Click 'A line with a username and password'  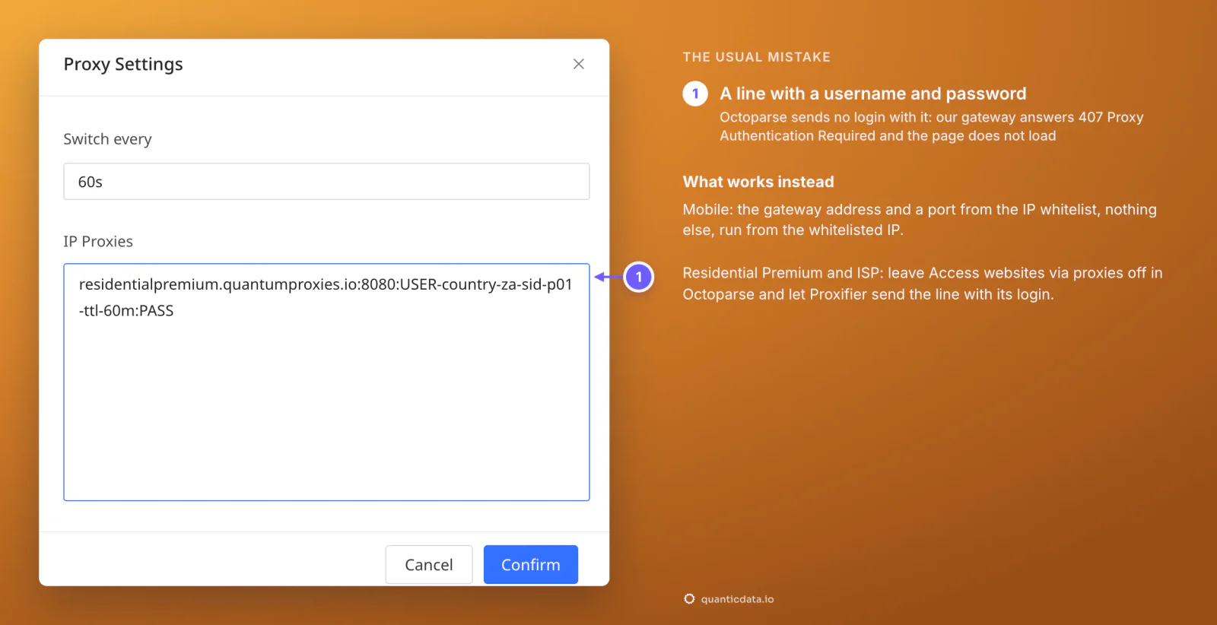[x=873, y=94]
